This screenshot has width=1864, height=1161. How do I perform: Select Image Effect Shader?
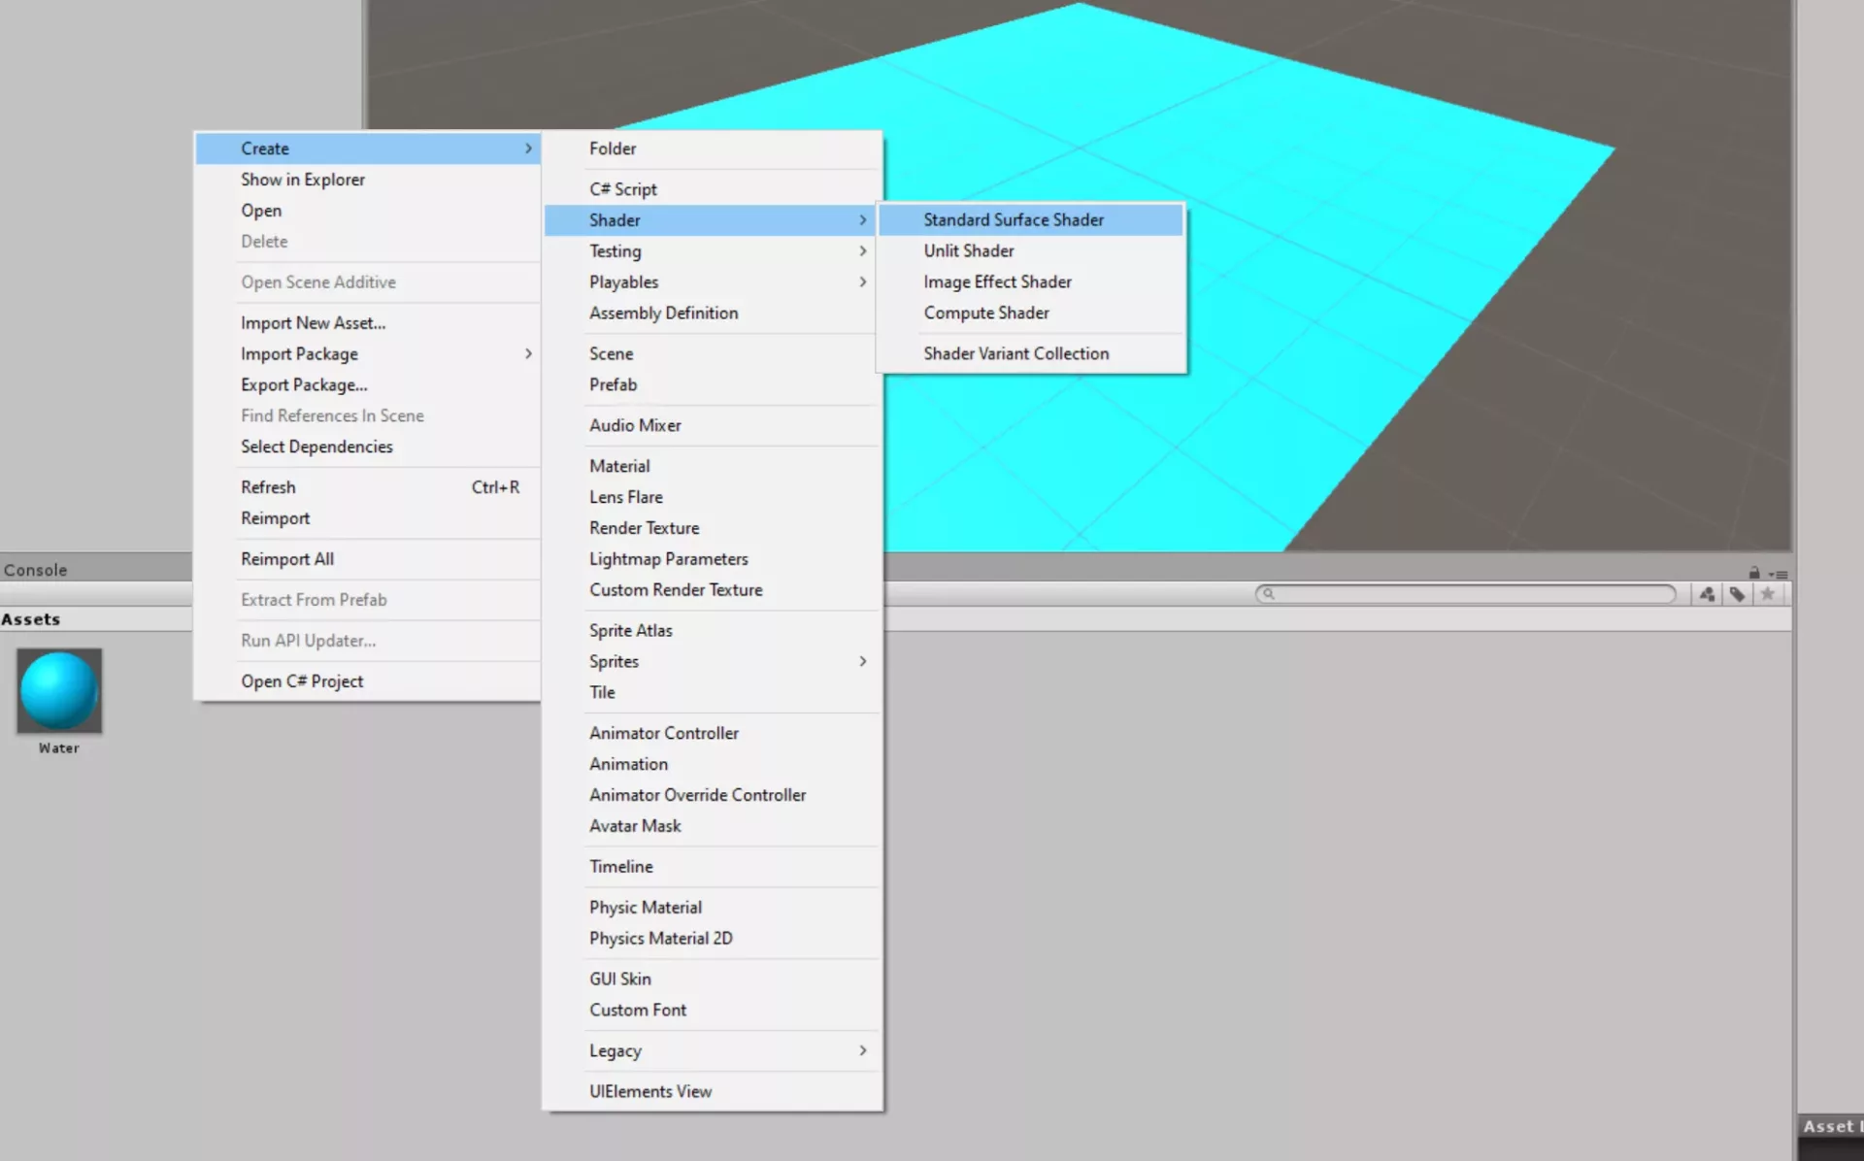pos(1031,282)
